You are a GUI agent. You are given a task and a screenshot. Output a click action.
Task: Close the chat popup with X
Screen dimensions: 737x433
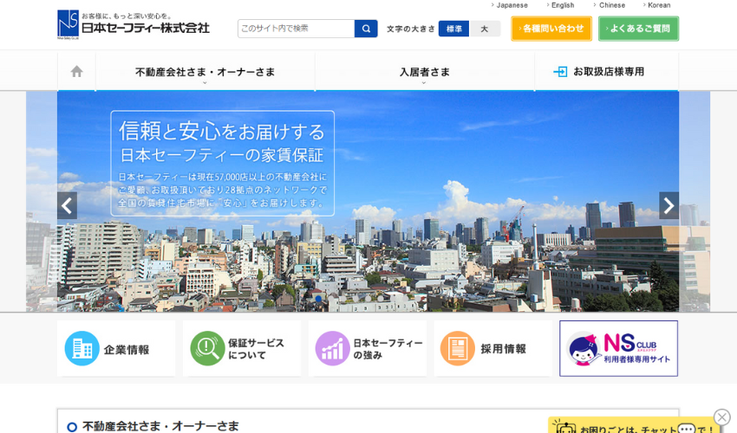[x=722, y=417]
